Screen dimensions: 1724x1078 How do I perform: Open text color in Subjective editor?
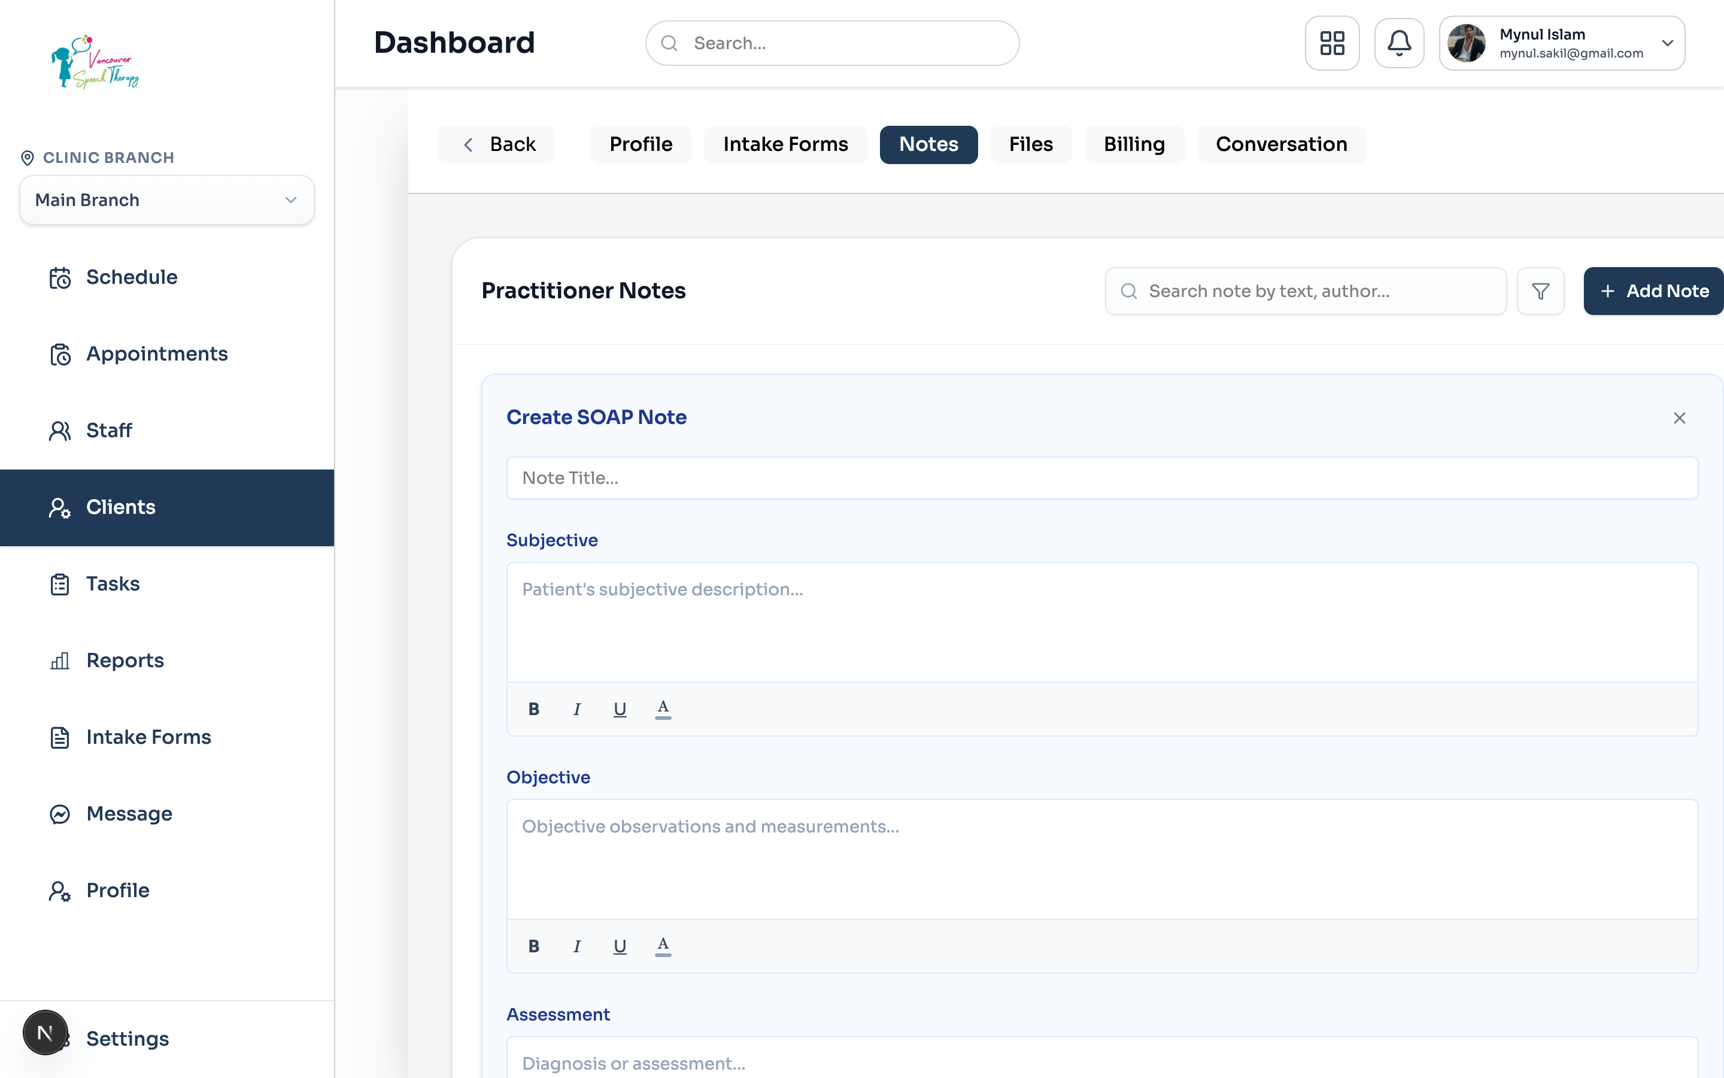pos(663,708)
